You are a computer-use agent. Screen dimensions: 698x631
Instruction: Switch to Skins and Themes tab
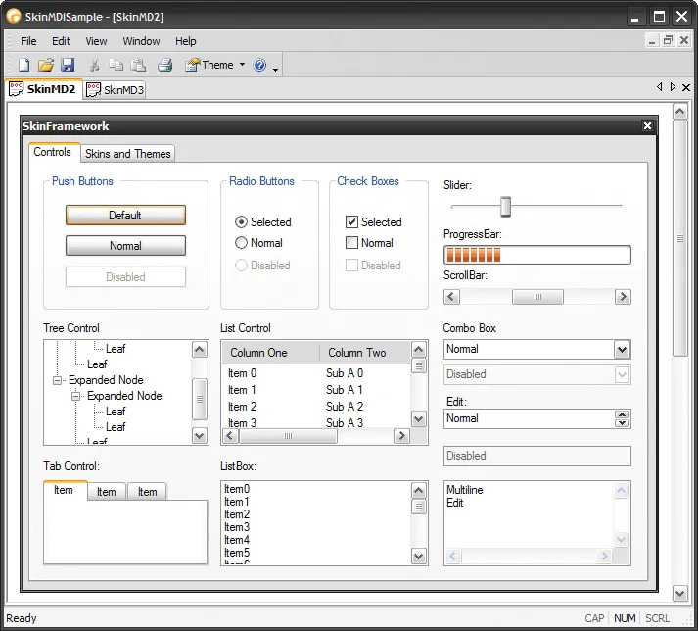coord(128,154)
